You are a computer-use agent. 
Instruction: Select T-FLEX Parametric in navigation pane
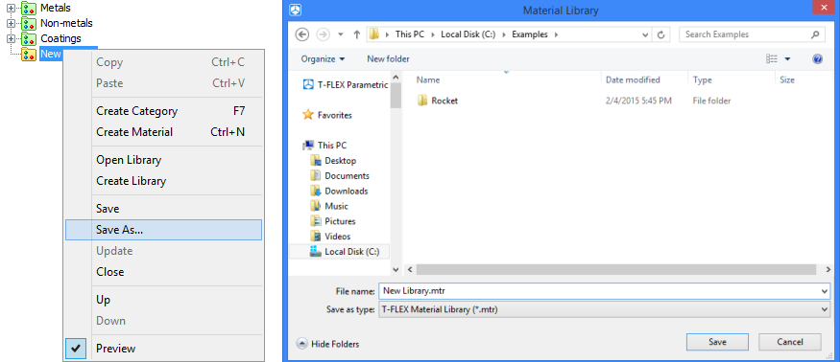346,84
